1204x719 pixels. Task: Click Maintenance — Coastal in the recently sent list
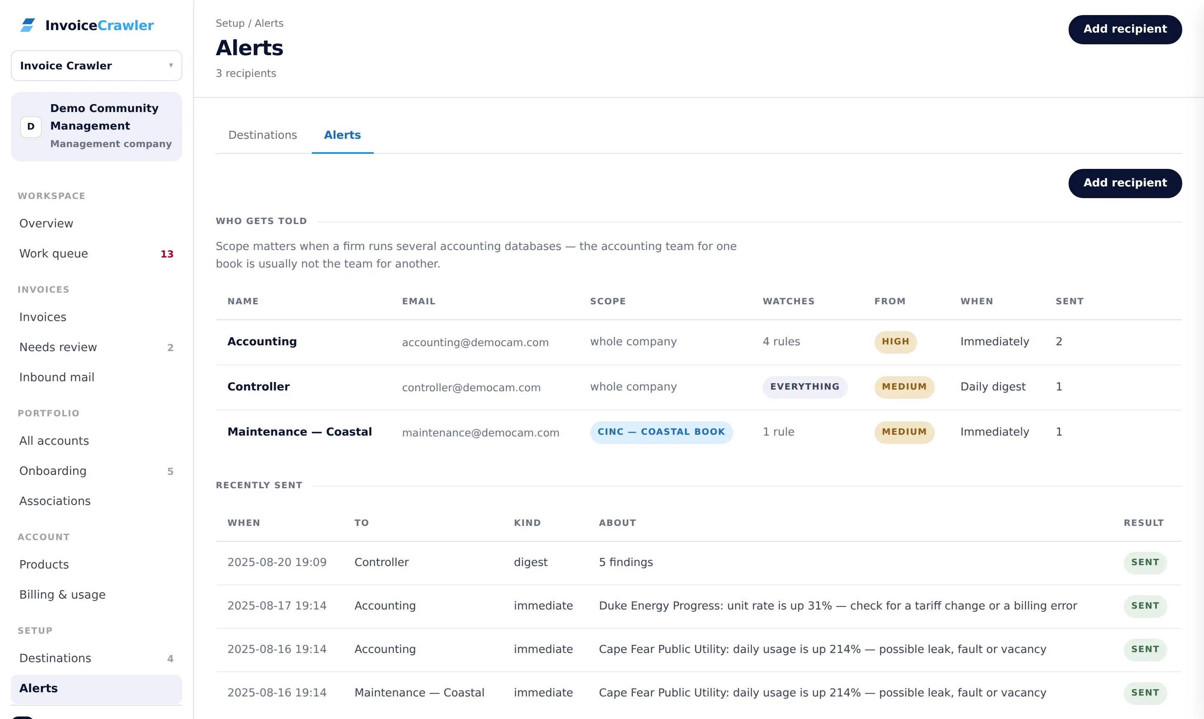coord(419,693)
